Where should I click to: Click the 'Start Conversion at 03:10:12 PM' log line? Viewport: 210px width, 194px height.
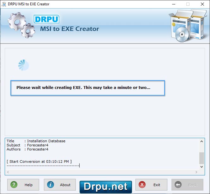(39, 162)
